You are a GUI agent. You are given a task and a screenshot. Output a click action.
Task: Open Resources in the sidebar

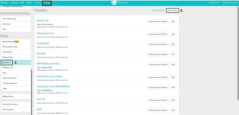click(15, 24)
